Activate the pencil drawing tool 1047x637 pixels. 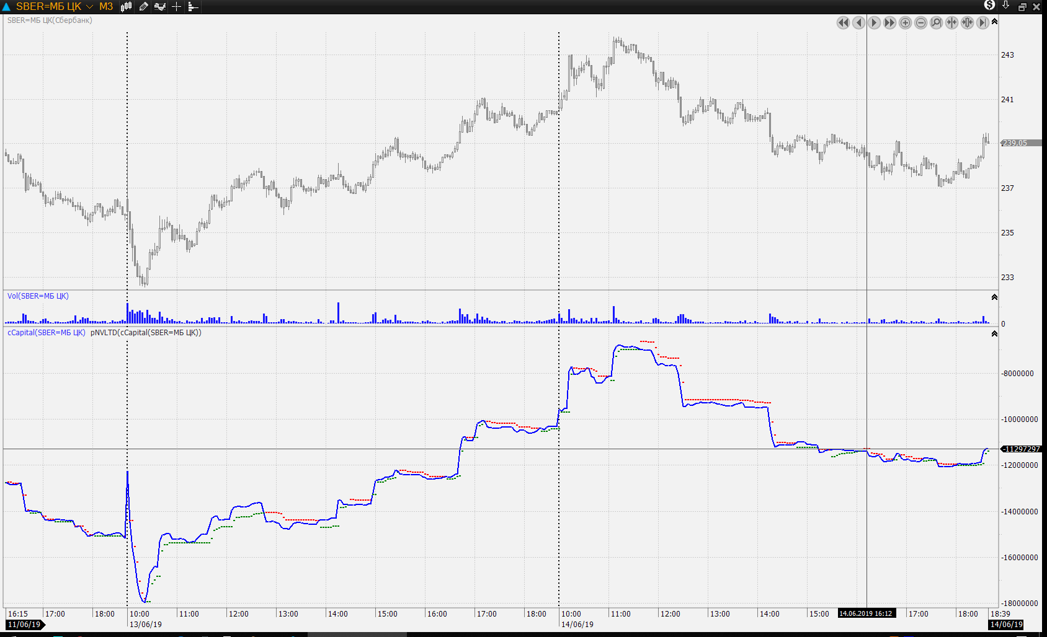pos(143,7)
